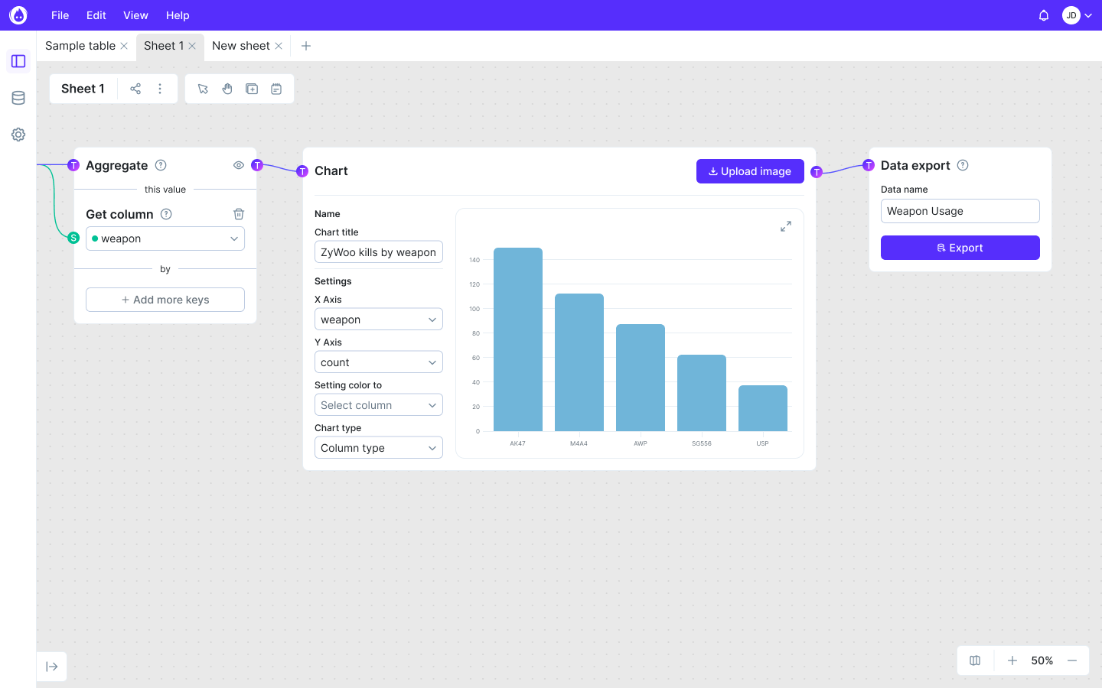The height and width of the screenshot is (688, 1102).
Task: Open the database icon in sidebar
Action: click(x=18, y=98)
